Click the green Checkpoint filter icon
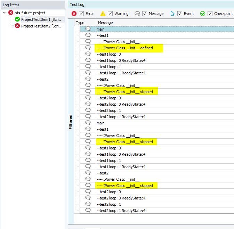Screen dimensions: 234x229 203,14
